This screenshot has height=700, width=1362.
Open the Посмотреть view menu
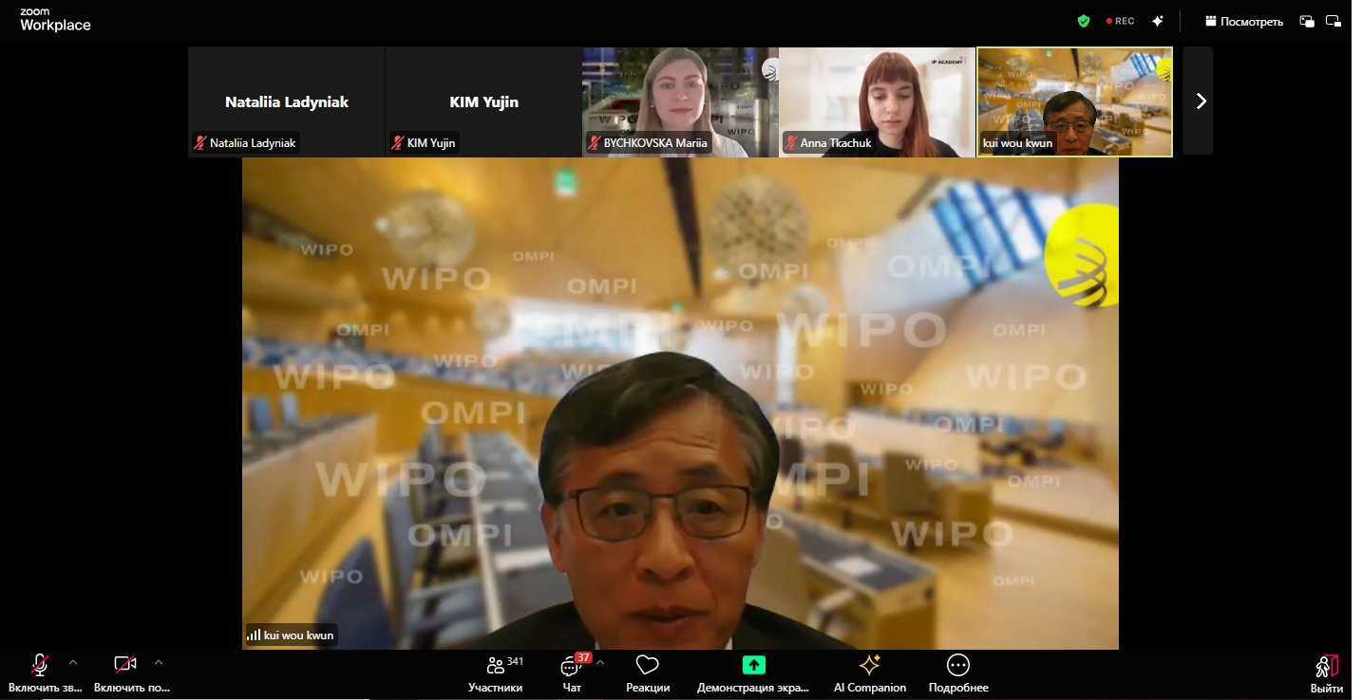coord(1244,21)
